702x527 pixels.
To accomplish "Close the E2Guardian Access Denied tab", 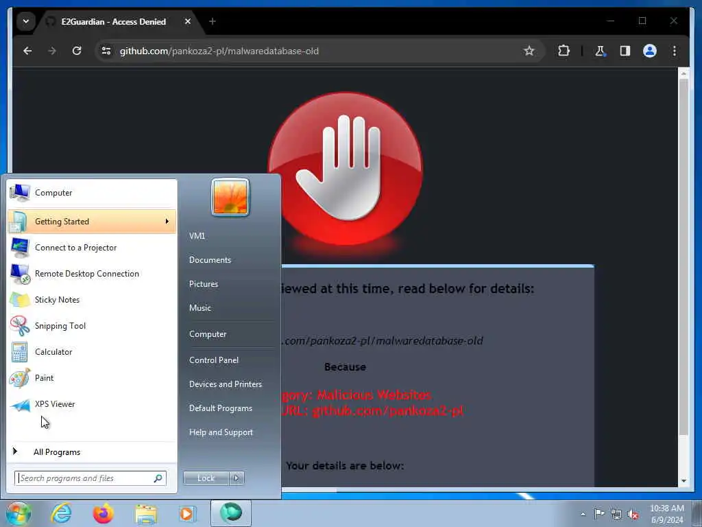I will click(188, 21).
